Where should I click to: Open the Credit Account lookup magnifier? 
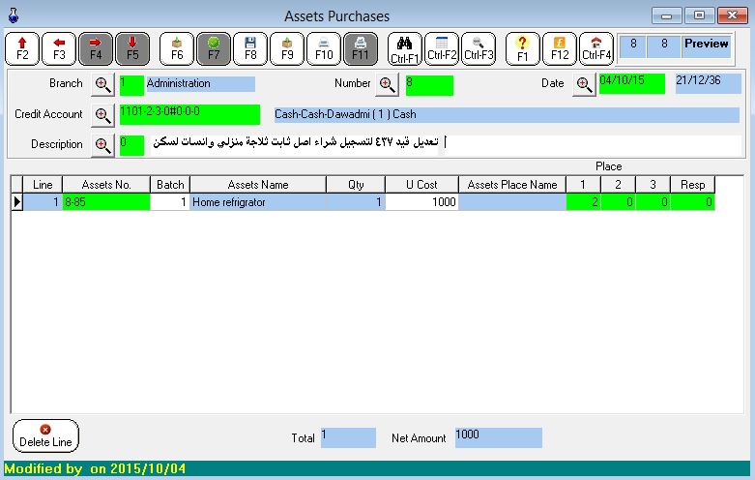tap(103, 115)
